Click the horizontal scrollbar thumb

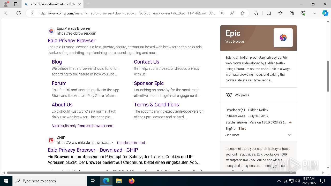[x=152, y=173]
